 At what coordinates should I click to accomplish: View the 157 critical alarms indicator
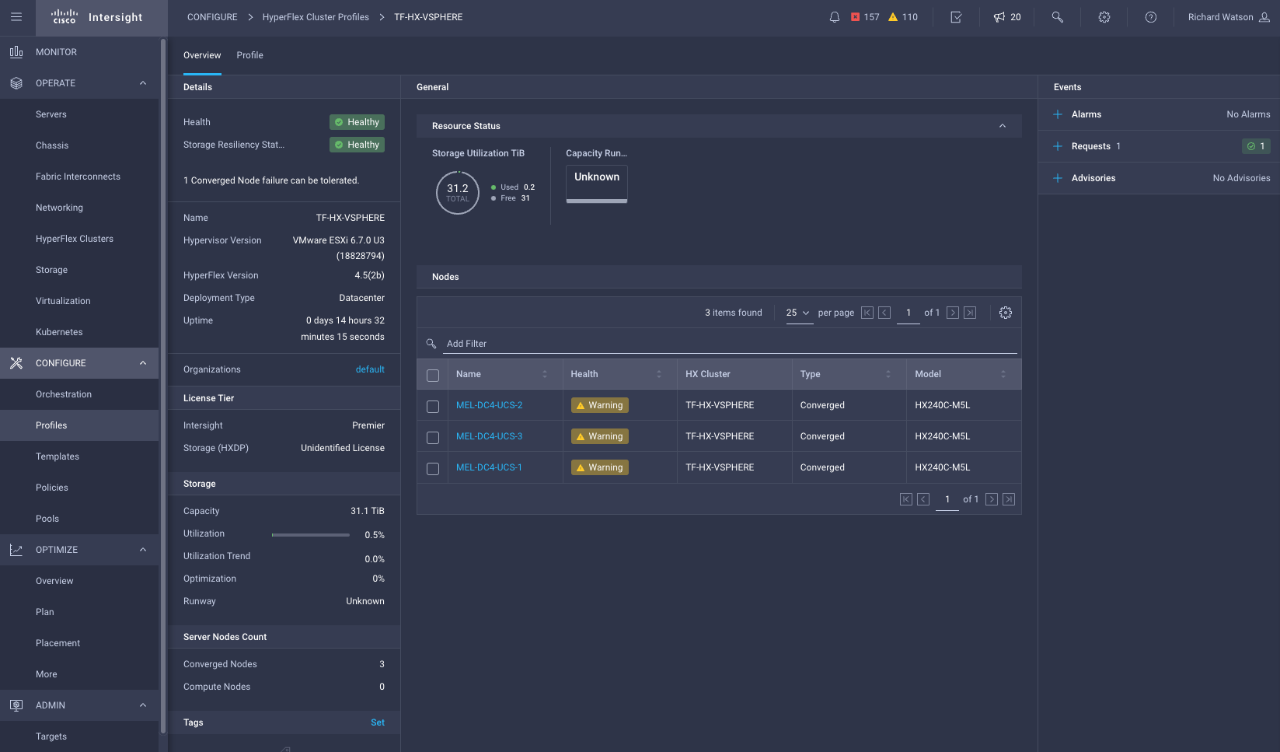click(x=865, y=17)
